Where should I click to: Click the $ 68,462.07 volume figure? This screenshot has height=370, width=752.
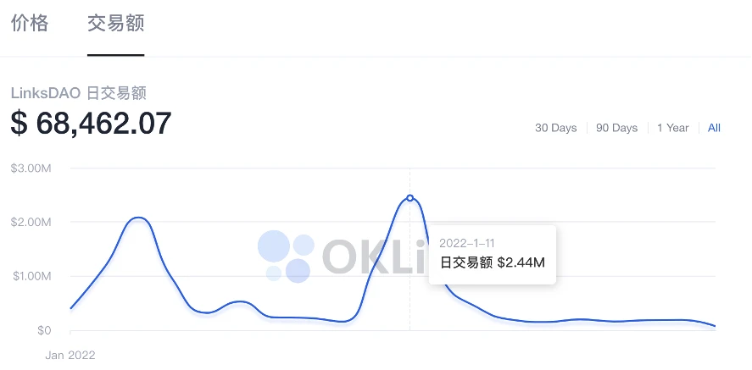click(x=91, y=123)
